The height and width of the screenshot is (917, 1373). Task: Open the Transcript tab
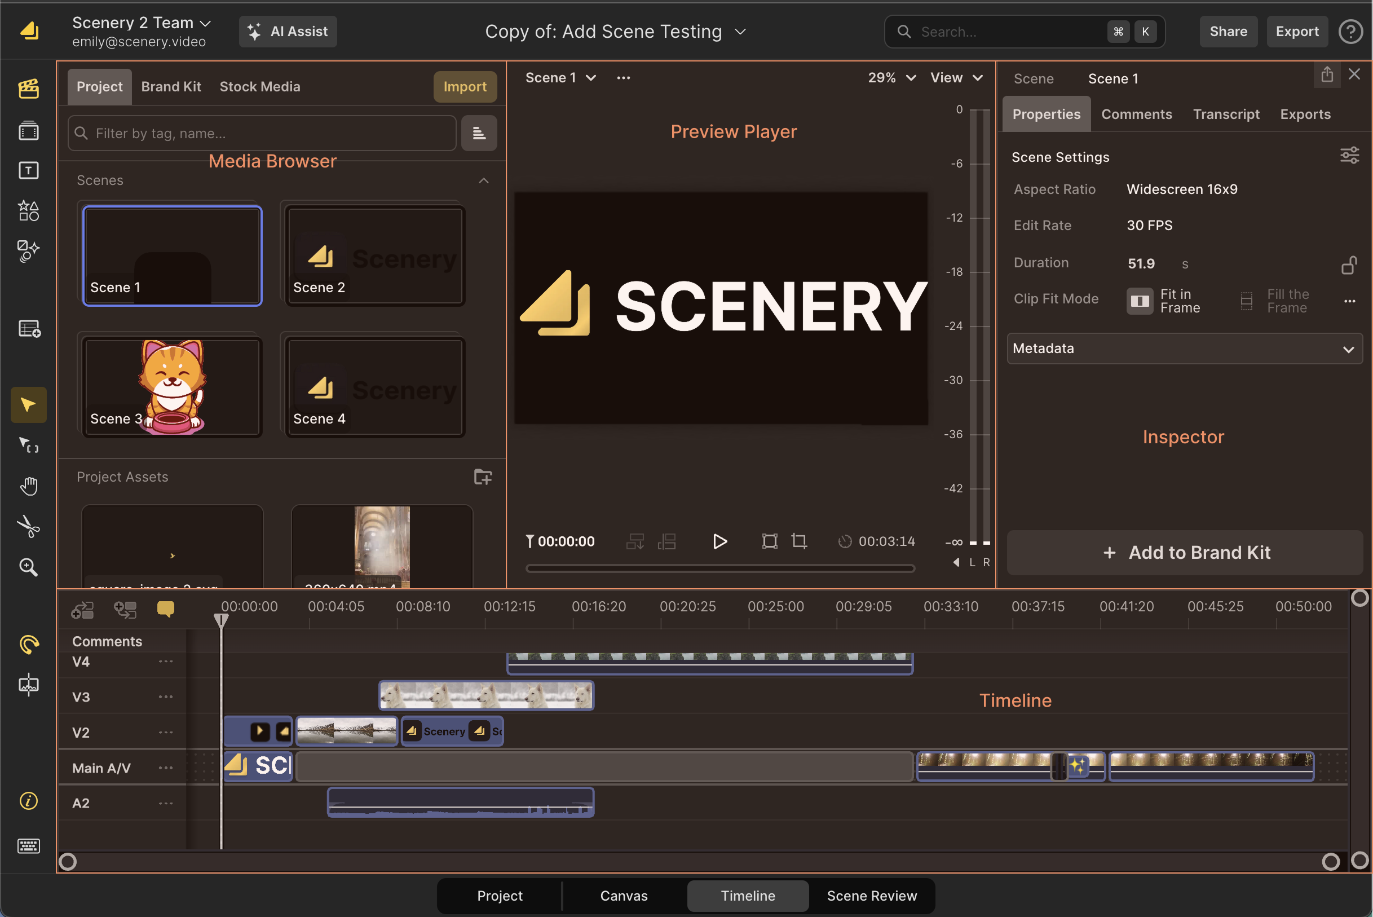pos(1226,114)
